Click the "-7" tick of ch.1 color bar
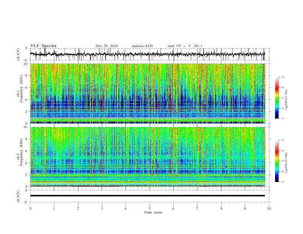 [282, 119]
